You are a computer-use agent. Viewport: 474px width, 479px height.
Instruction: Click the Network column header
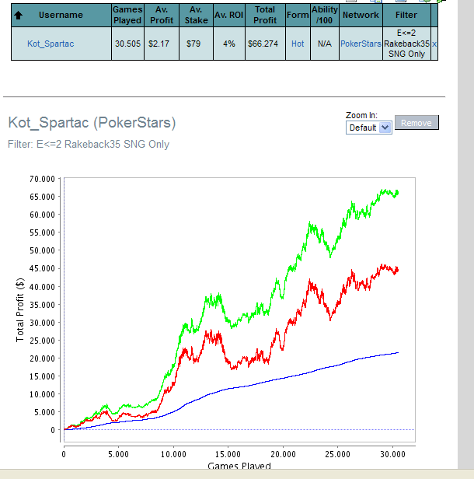pos(361,15)
